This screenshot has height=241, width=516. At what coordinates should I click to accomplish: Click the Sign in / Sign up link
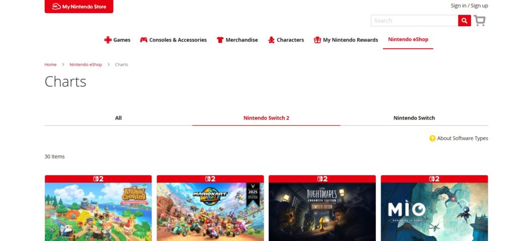click(x=469, y=6)
